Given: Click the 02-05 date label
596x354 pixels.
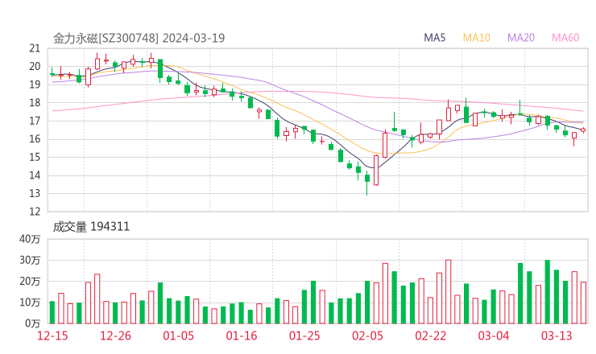Looking at the screenshot, I should [x=367, y=335].
